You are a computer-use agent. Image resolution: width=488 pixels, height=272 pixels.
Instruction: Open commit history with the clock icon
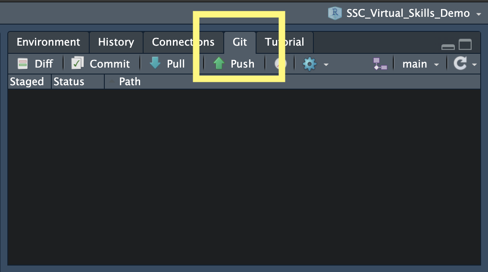(x=280, y=64)
